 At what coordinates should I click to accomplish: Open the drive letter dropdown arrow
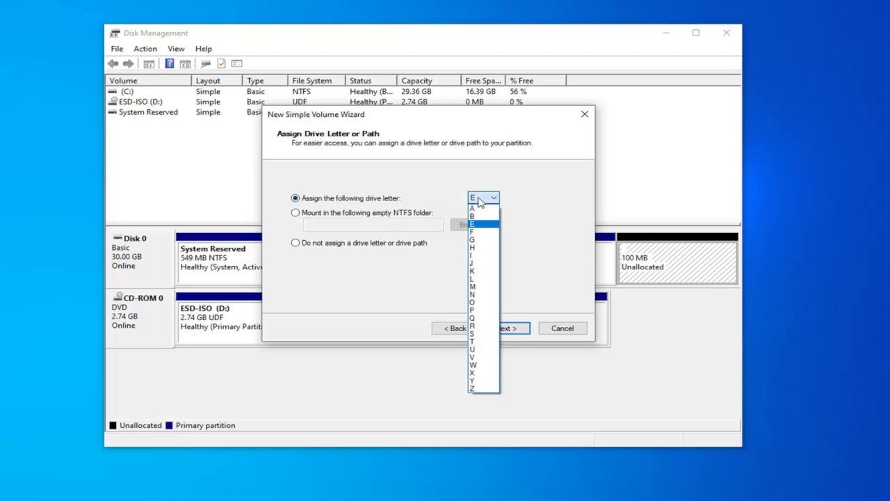point(493,198)
